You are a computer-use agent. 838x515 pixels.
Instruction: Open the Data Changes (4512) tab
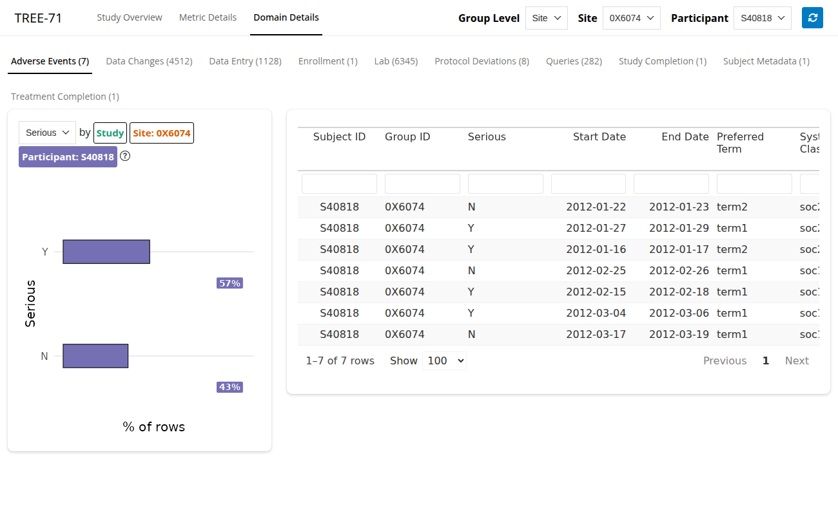pos(149,61)
